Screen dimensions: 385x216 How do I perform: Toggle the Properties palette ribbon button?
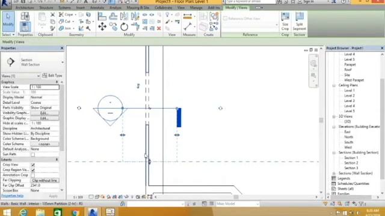click(x=25, y=26)
